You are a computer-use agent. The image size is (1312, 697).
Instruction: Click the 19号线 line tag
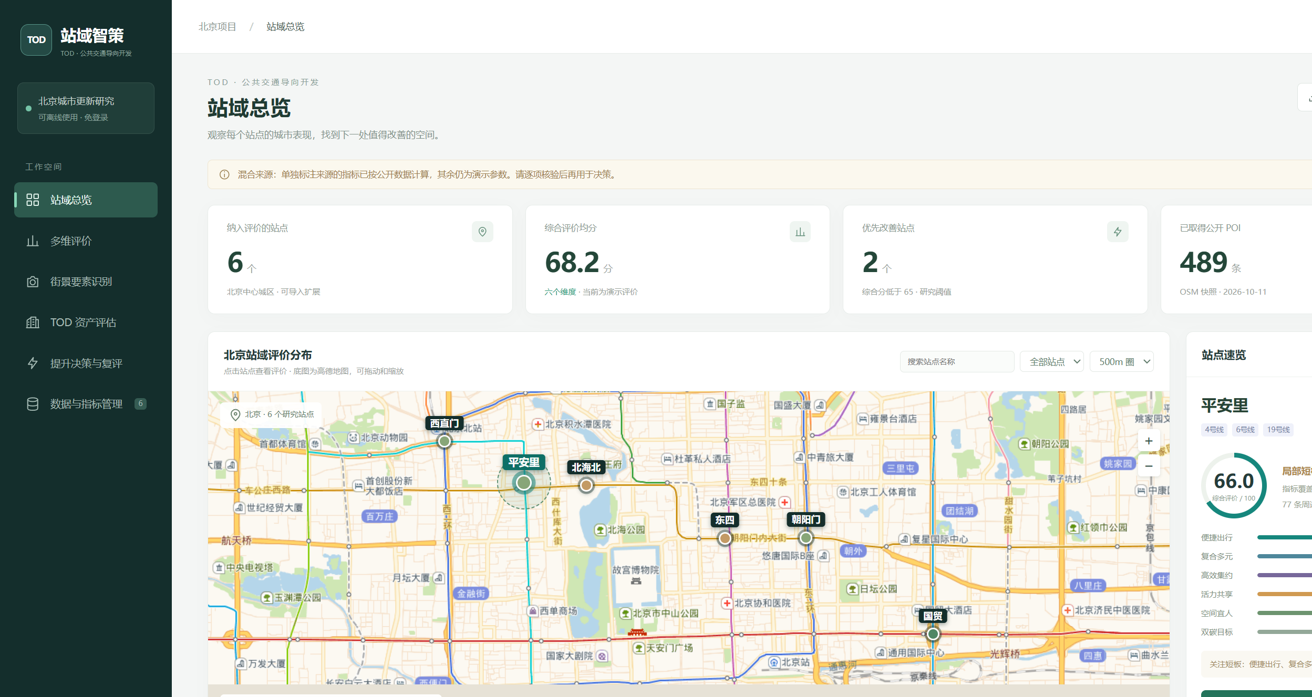(x=1278, y=430)
